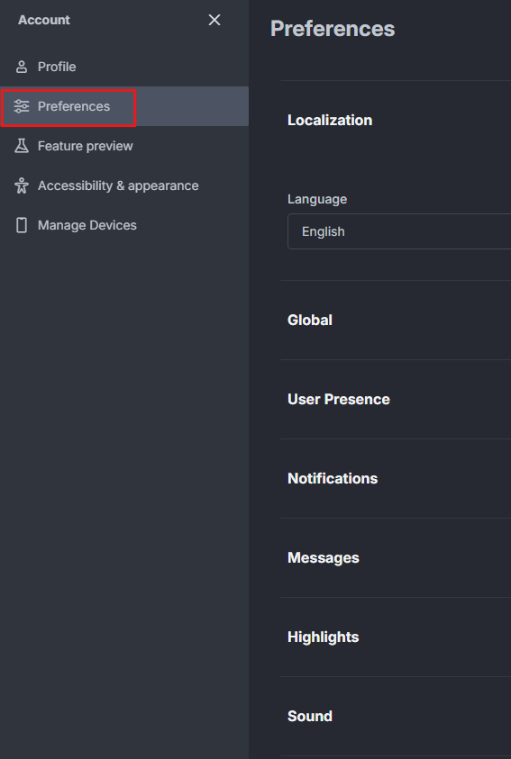Expand the Sound section
The image size is (511, 759).
pyautogui.click(x=310, y=717)
